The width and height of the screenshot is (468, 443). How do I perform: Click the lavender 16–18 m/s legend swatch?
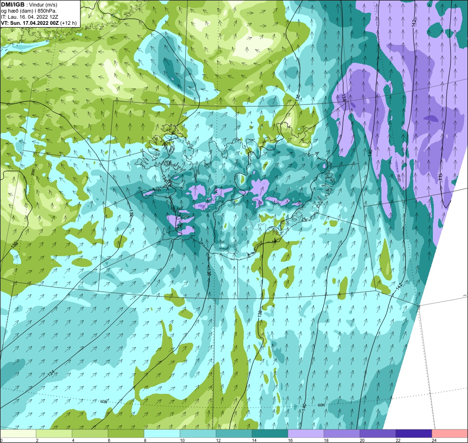[x=306, y=434]
